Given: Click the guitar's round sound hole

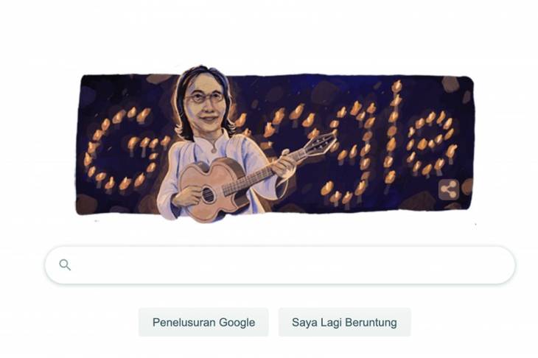Looking at the screenshot, I should tap(208, 194).
